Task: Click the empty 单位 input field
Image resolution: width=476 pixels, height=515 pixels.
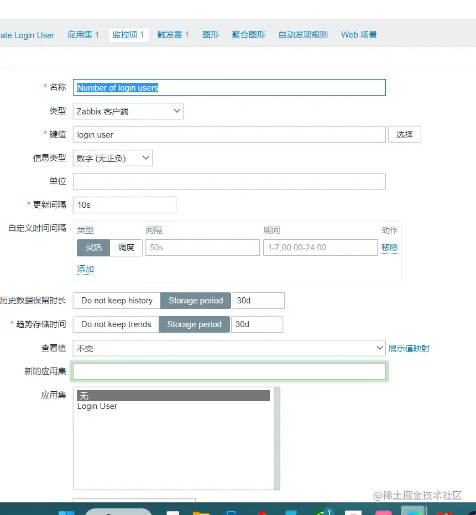Action: click(229, 181)
